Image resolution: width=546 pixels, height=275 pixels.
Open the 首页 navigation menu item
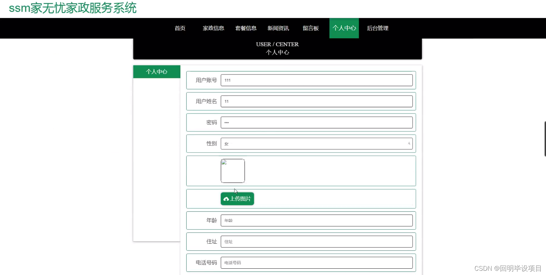tap(180, 28)
